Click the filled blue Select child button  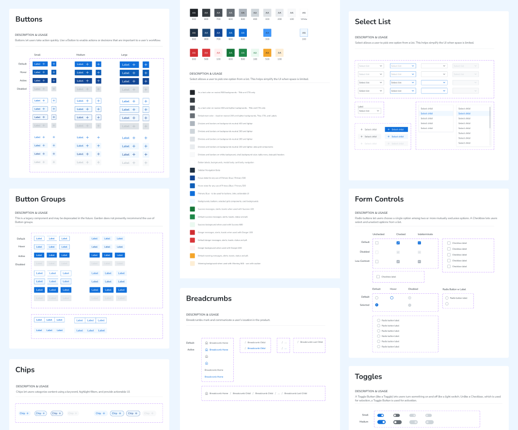[x=396, y=129]
